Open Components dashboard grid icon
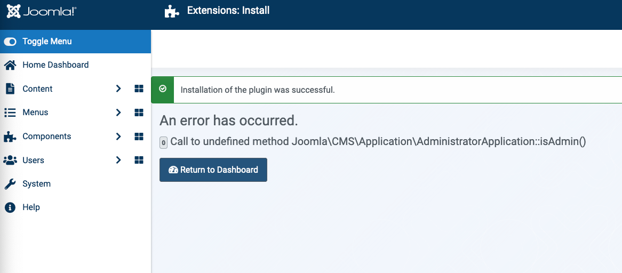Viewport: 622px width, 273px height. click(139, 136)
